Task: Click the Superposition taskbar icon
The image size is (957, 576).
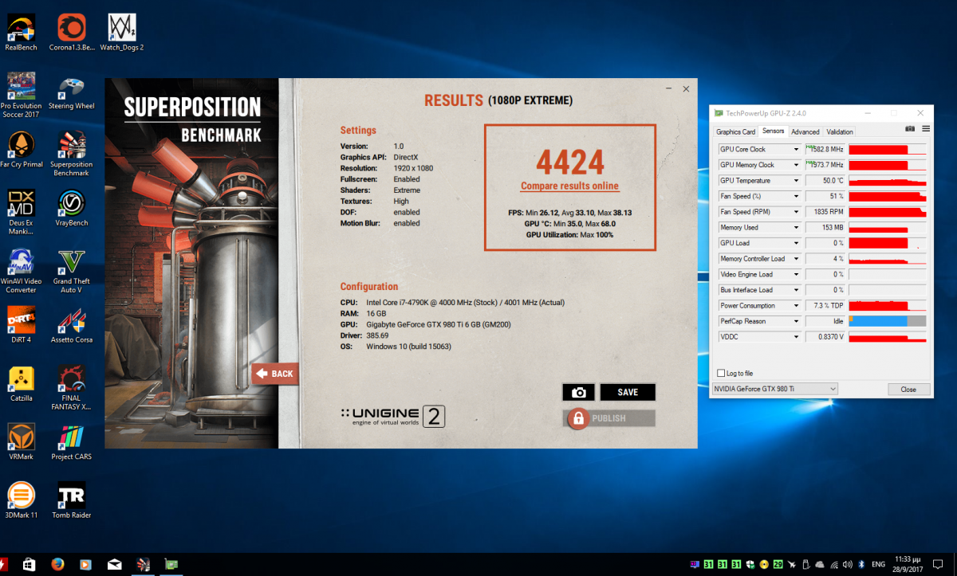Action: (144, 564)
